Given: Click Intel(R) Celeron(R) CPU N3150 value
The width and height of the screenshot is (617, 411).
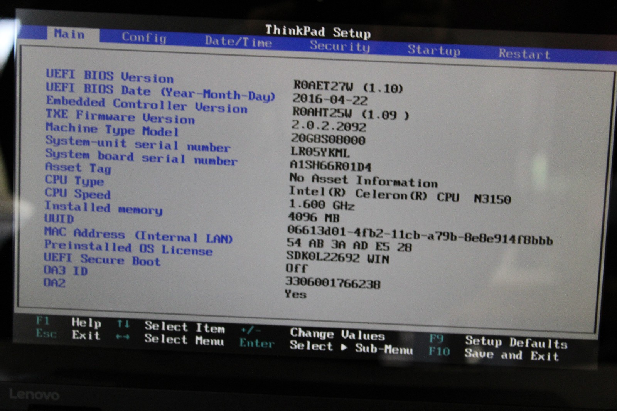Looking at the screenshot, I should 400,195.
